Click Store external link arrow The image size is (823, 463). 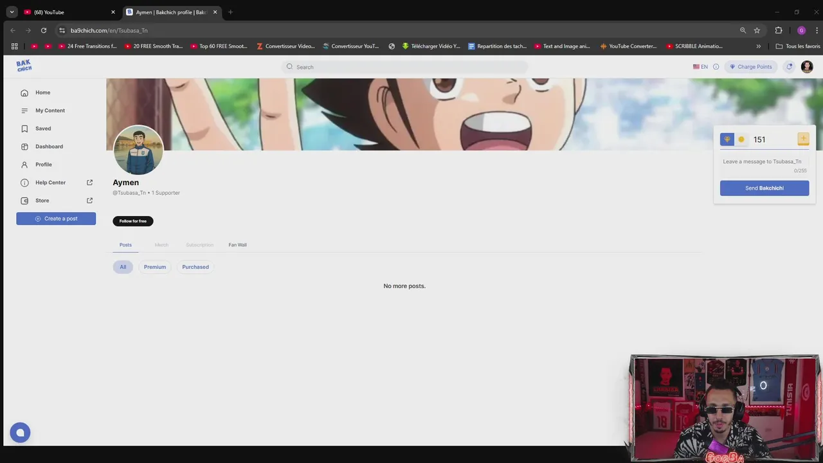89,201
